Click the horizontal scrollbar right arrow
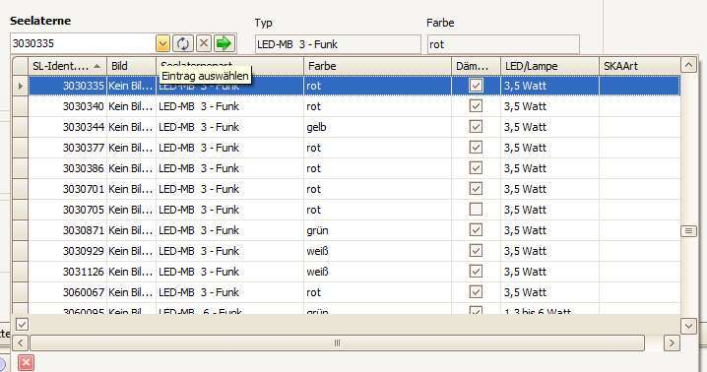Screen dimensions: 707x372 click(x=672, y=343)
